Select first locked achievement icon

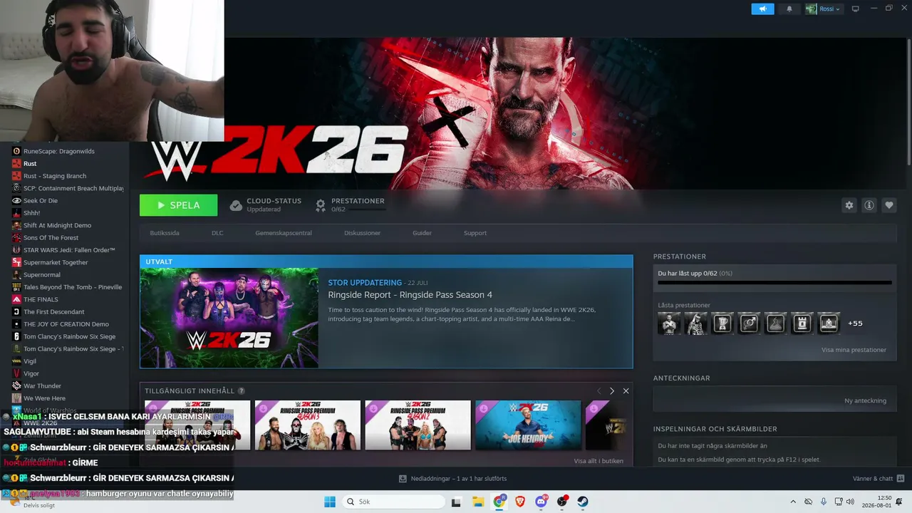[669, 323]
